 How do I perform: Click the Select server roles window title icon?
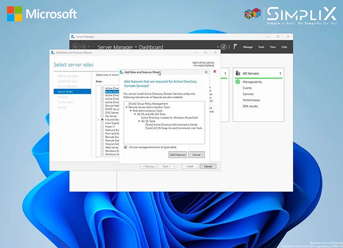[53, 52]
